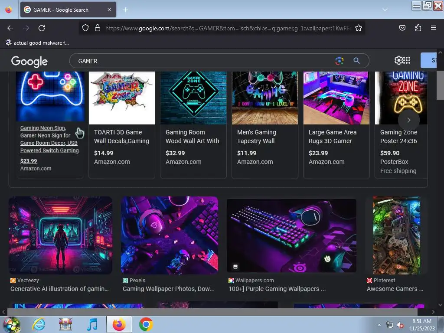Click the horizontal scrollbar thumb
This screenshot has height=333, width=444.
[212, 312]
